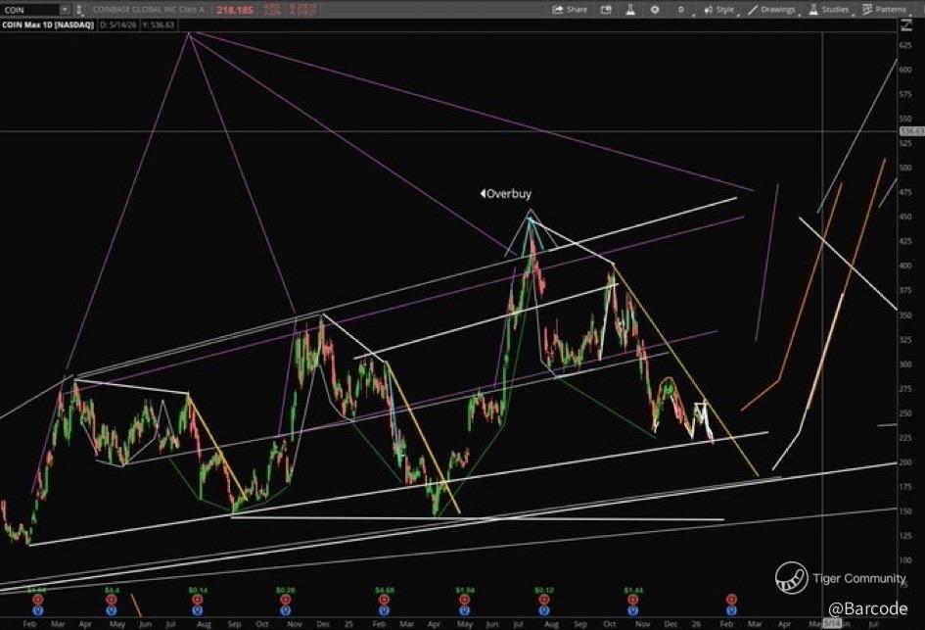Click the last price 218.185

(x=234, y=10)
